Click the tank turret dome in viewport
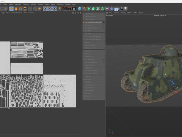 pos(169,51)
